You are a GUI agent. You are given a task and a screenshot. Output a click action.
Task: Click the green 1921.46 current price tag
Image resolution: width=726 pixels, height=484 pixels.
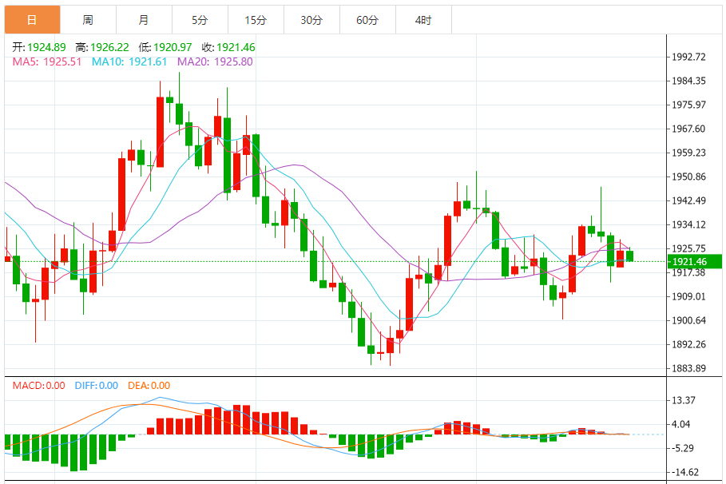click(695, 261)
